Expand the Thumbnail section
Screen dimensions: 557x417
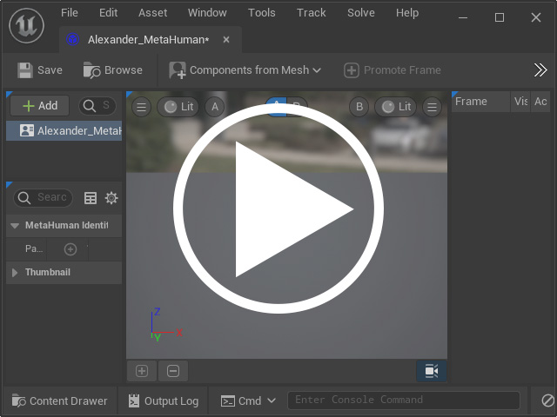pos(15,273)
